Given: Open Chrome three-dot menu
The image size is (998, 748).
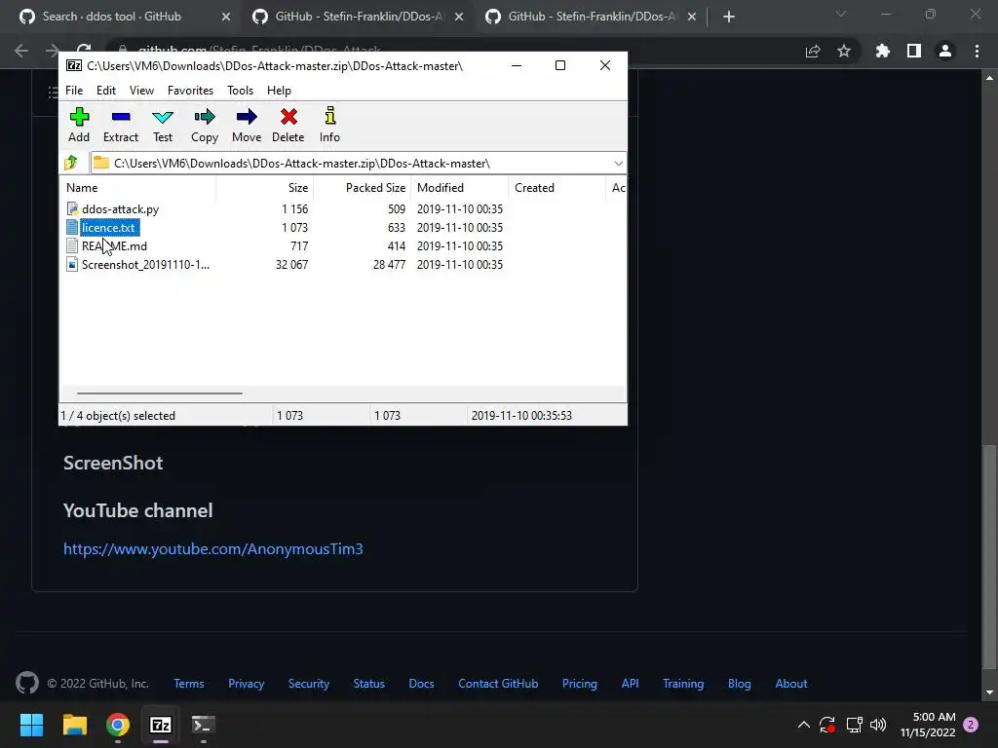Looking at the screenshot, I should pyautogui.click(x=977, y=51).
